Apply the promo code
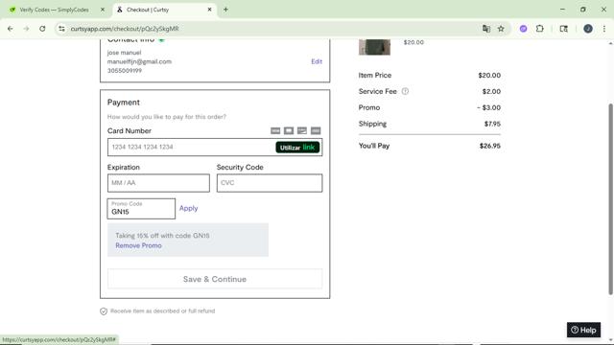This screenshot has width=614, height=345. click(188, 208)
